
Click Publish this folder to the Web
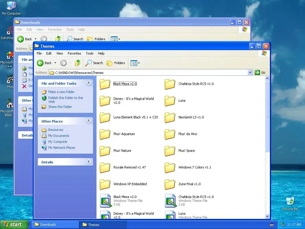pyautogui.click(x=66, y=100)
